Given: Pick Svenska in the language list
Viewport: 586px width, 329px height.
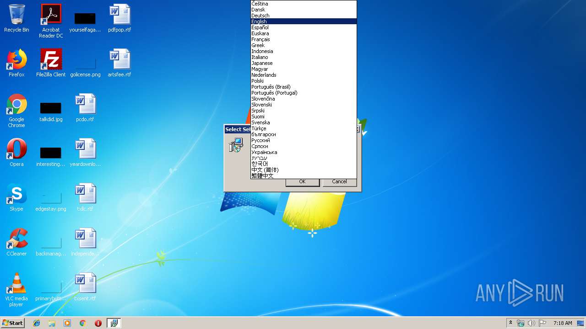Looking at the screenshot, I should coord(304,122).
